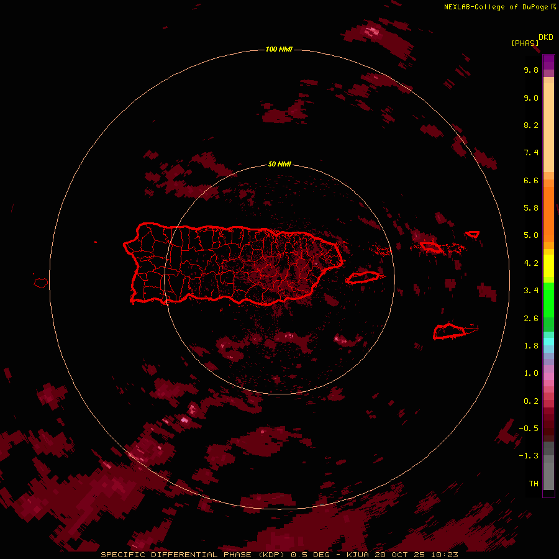Click the TH threshold label
This screenshot has height=559, width=559.
(x=534, y=484)
